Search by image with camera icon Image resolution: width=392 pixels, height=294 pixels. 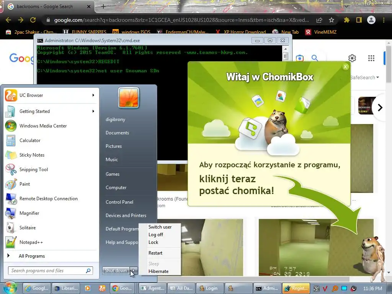click(300, 58)
